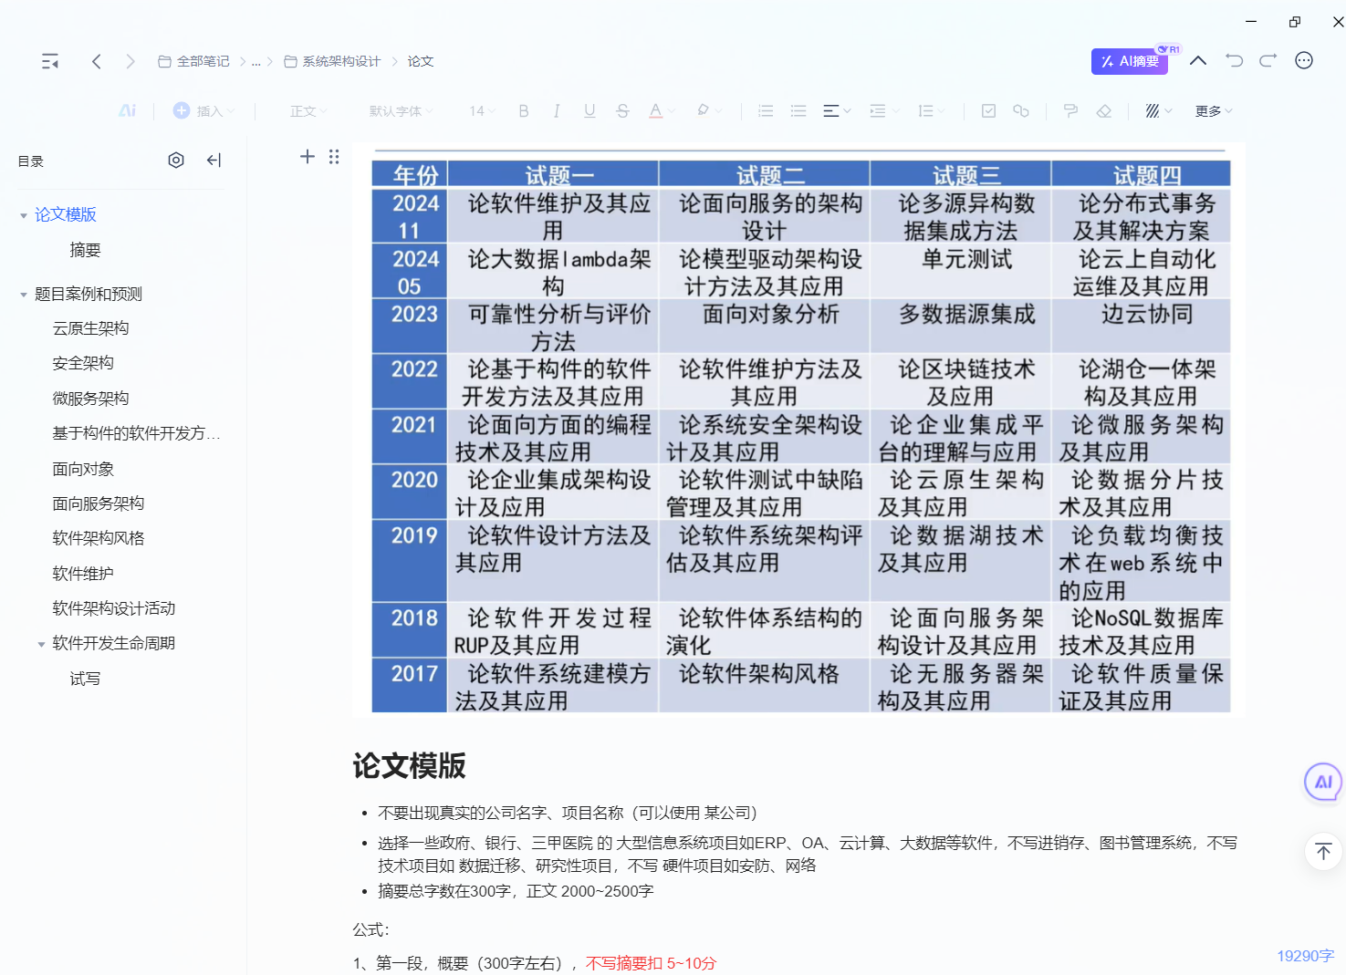Toggle the sidebar with the top-left icon
This screenshot has height=975, width=1346.
click(x=50, y=61)
